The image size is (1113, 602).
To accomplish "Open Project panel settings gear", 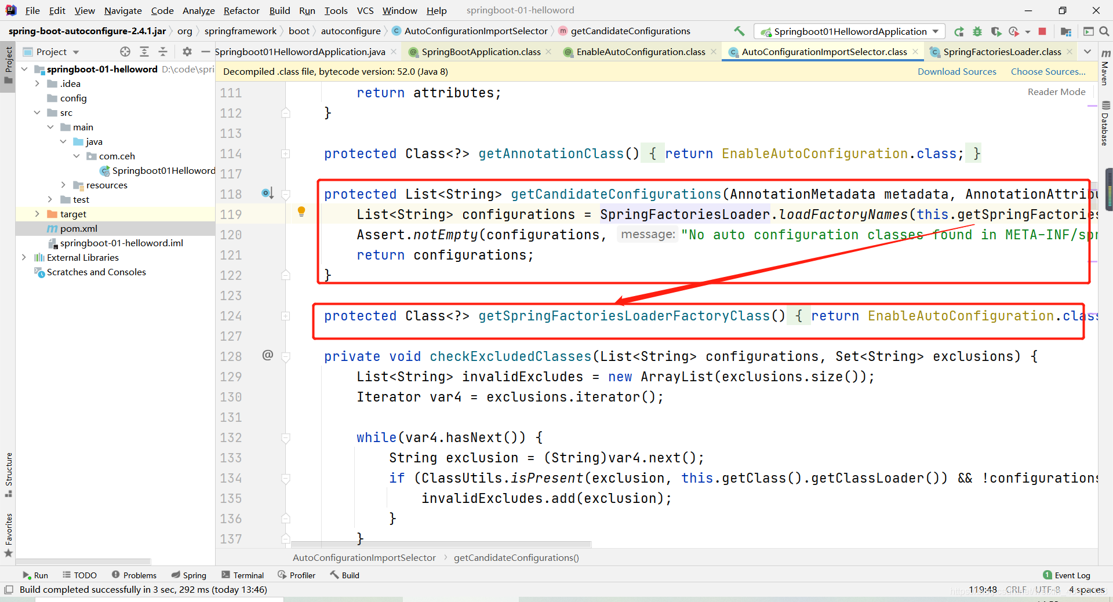I will click(x=187, y=52).
